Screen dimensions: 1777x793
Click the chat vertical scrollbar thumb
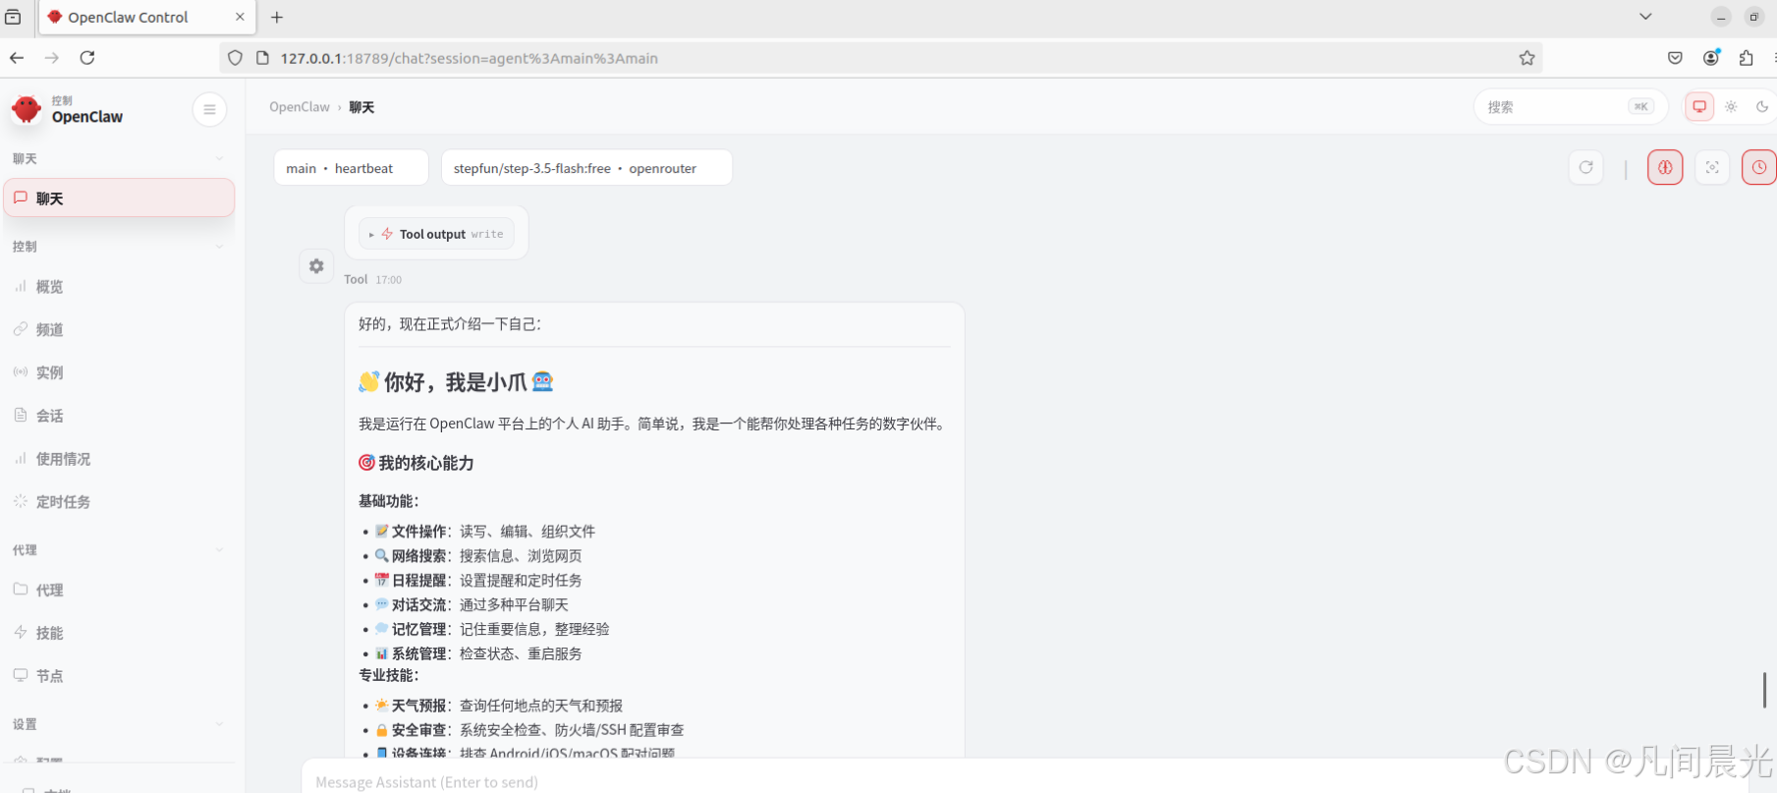(1764, 690)
